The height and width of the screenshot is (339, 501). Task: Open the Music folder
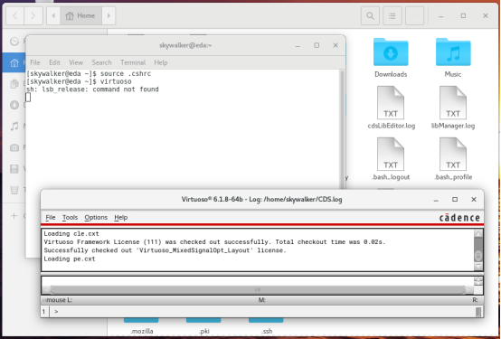point(453,58)
